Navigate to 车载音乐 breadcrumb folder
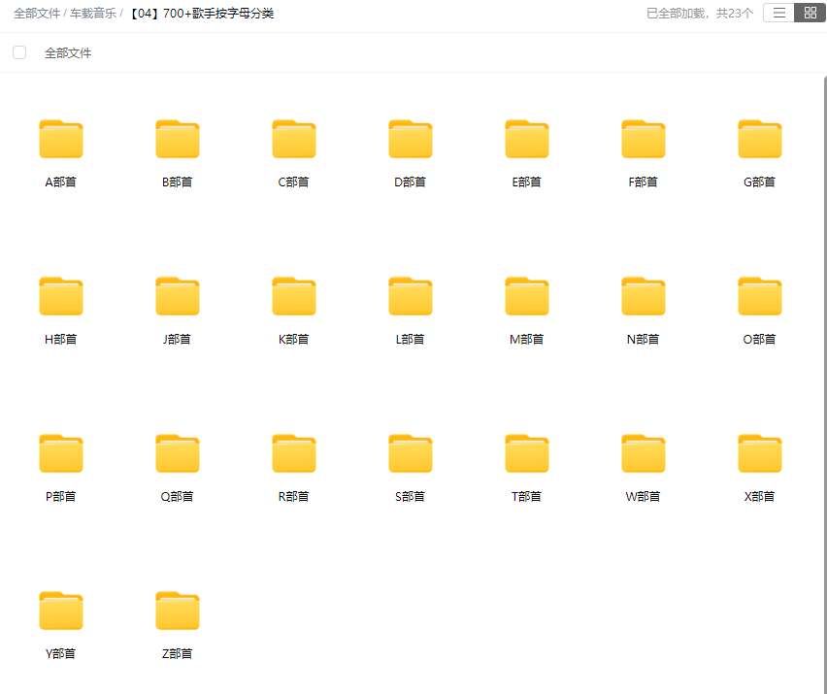The image size is (827, 694). pyautogui.click(x=93, y=14)
